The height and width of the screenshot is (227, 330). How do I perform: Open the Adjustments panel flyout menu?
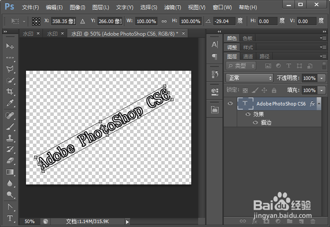(323, 47)
